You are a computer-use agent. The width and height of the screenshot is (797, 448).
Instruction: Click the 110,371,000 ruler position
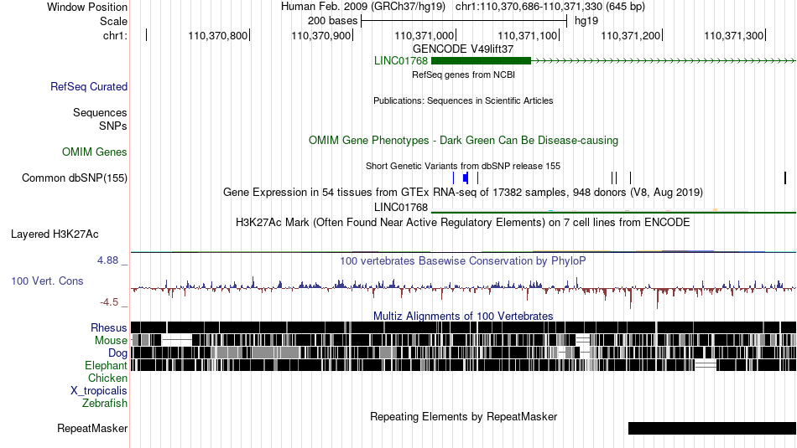(x=424, y=35)
